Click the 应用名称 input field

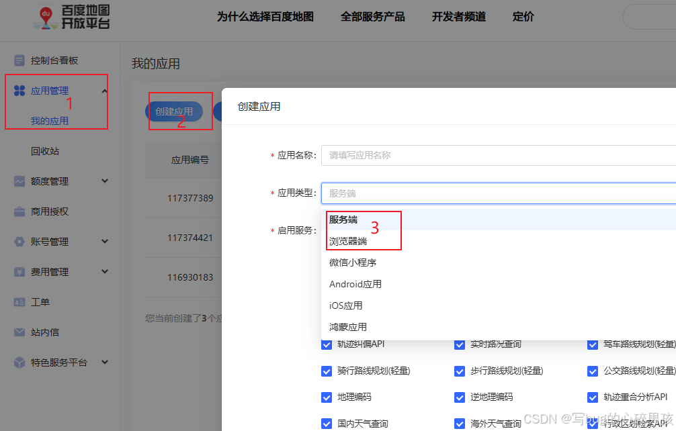pyautogui.click(x=499, y=156)
